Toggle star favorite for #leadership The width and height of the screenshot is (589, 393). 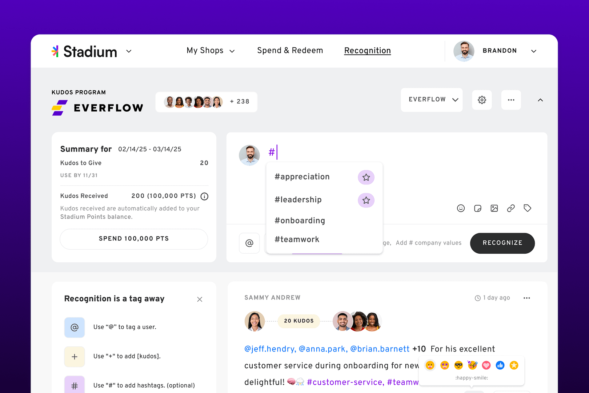tap(366, 200)
